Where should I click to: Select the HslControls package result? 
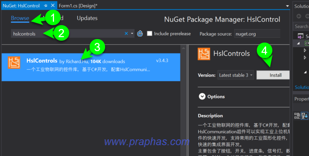91,67
